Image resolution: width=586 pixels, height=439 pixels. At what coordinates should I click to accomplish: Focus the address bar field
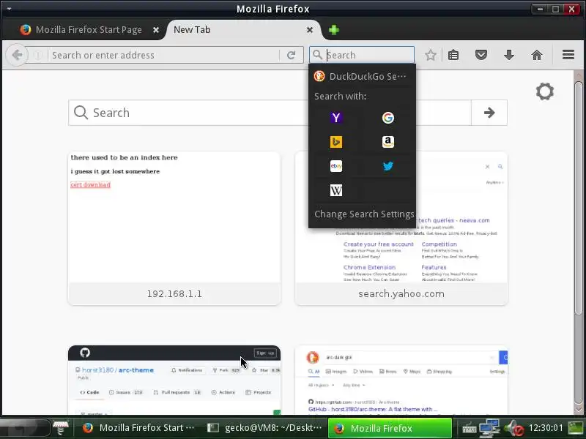[x=164, y=56]
